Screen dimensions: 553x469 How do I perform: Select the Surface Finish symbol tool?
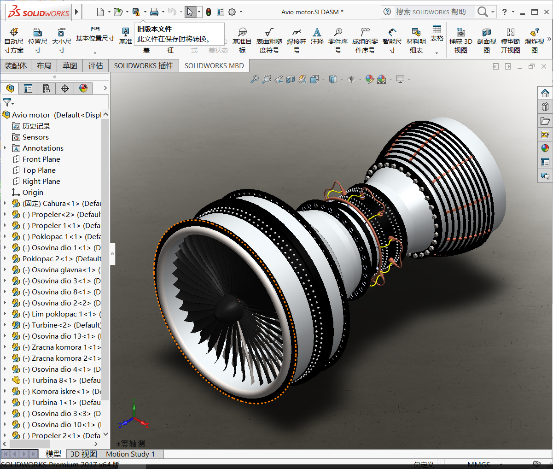[x=269, y=40]
